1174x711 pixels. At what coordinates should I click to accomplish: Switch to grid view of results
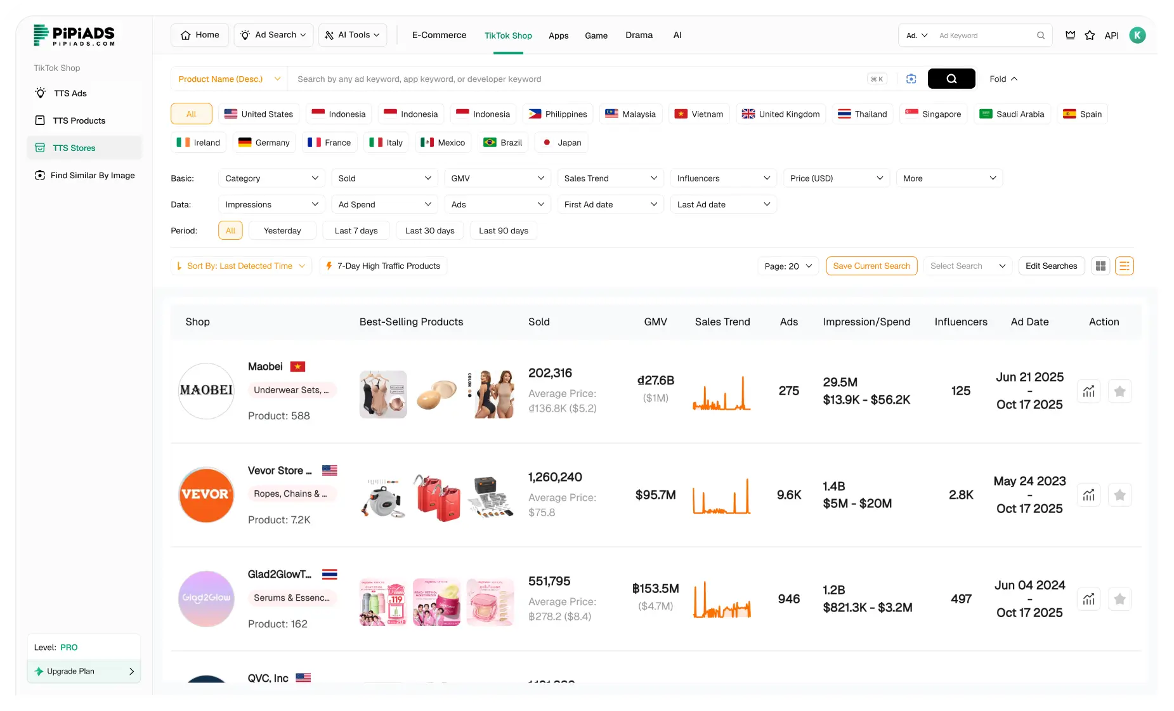point(1100,266)
